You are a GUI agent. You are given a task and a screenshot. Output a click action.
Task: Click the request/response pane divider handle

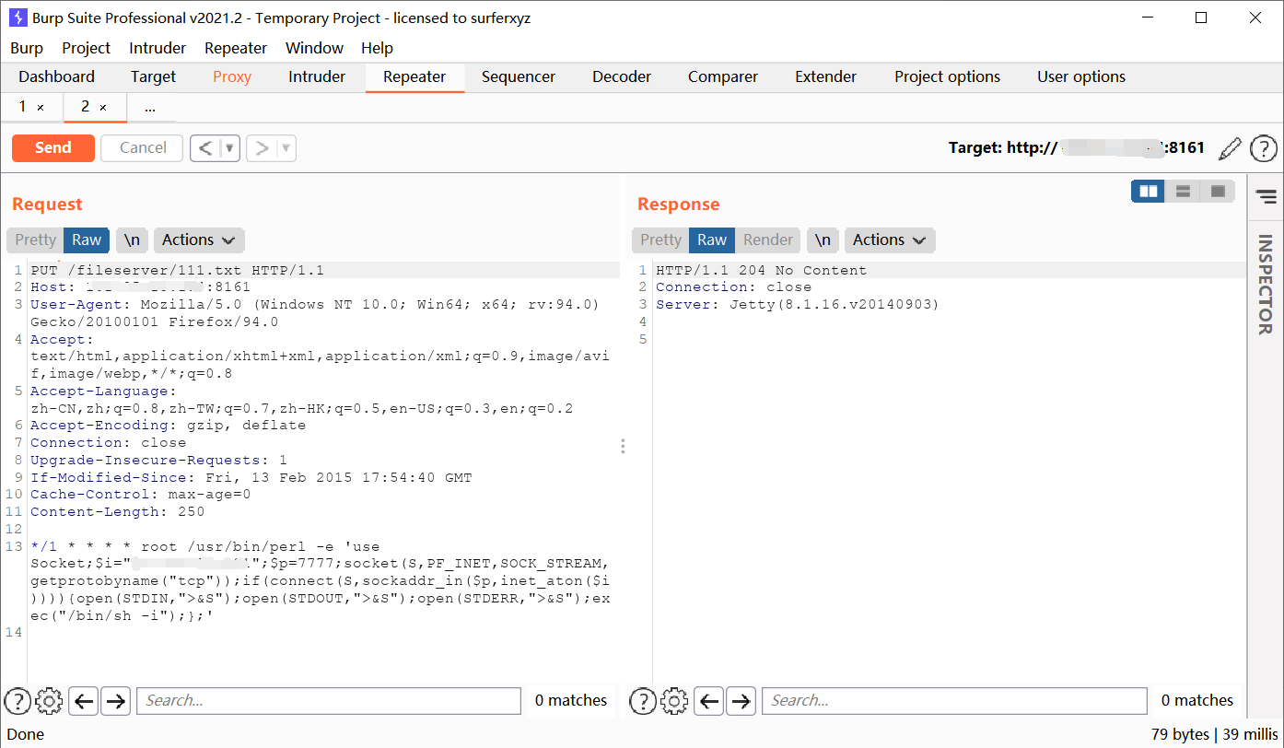623,447
